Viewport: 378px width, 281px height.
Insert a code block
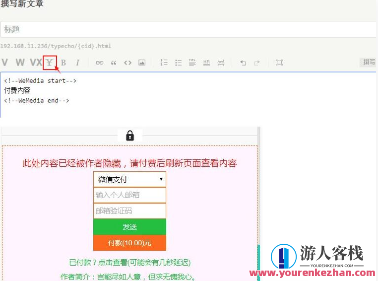[128, 63]
